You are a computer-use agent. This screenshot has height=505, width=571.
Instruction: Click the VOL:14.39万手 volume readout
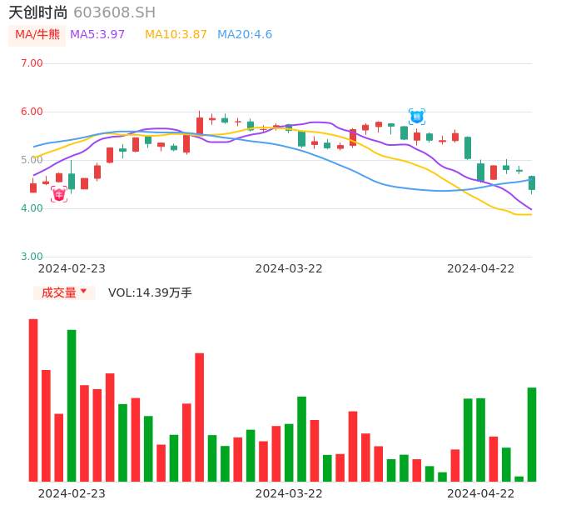point(150,292)
